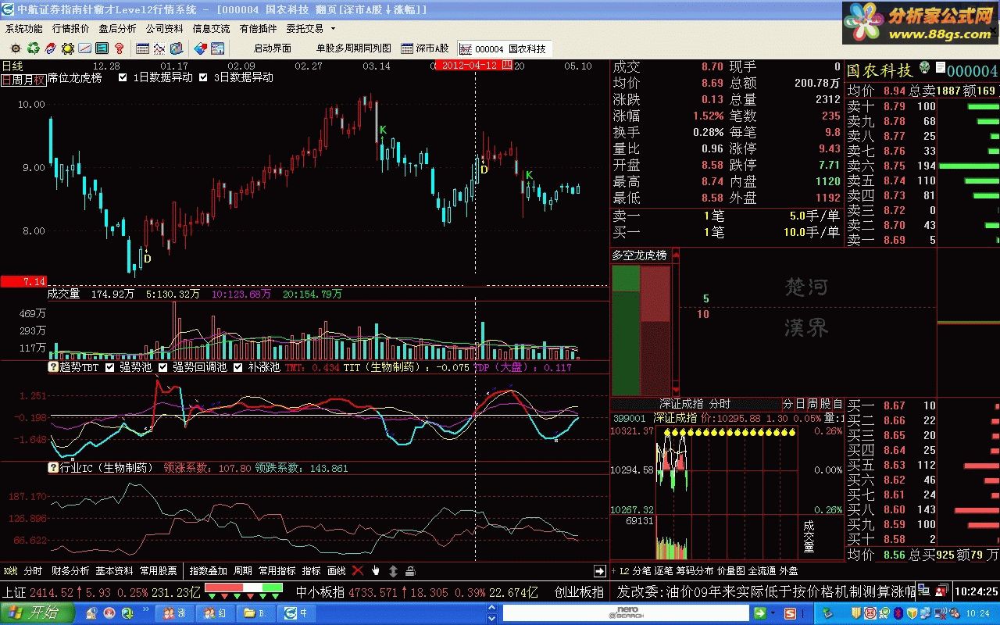This screenshot has width=1000, height=625.
Task: Open the 系统功能 menu
Action: [x=24, y=29]
